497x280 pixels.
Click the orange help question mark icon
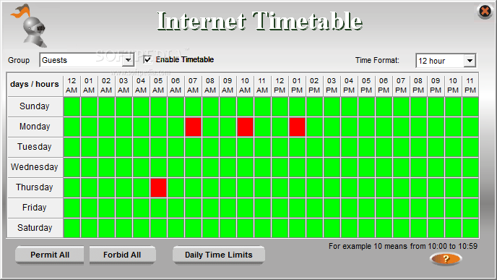[x=446, y=259]
